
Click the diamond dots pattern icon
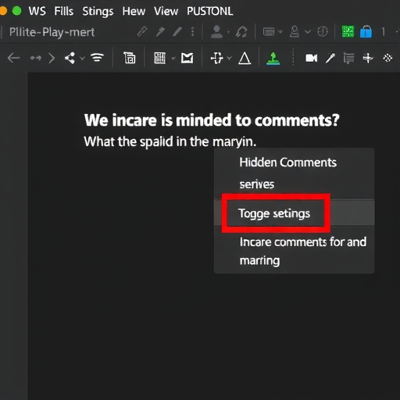(x=387, y=58)
